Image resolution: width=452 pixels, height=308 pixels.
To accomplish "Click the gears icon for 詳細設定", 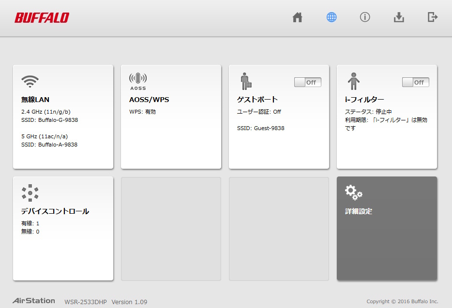I will 353,192.
